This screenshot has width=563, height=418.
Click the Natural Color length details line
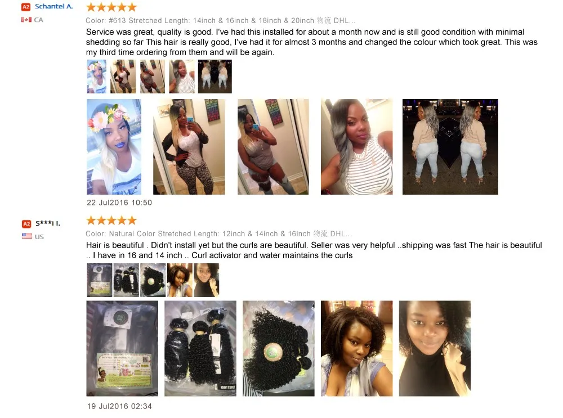tap(218, 234)
